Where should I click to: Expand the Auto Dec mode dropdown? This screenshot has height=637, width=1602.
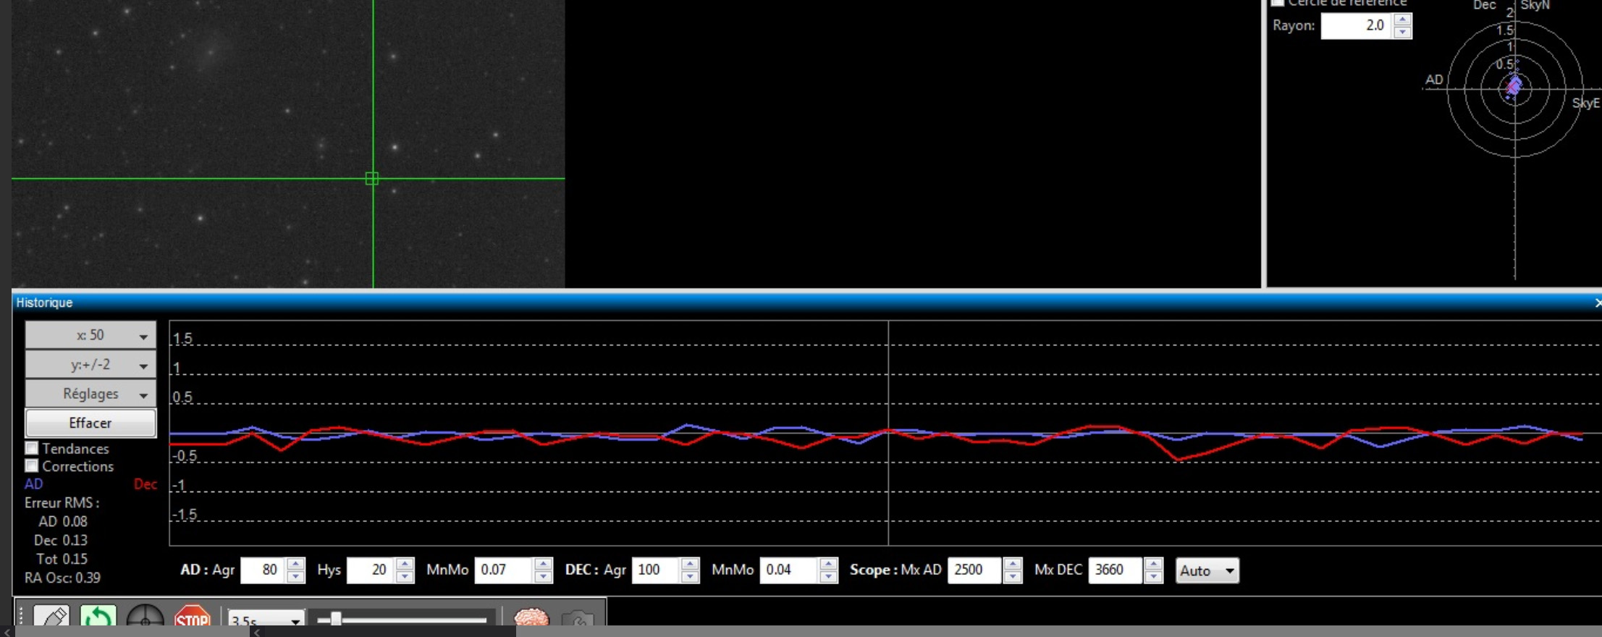point(1207,570)
